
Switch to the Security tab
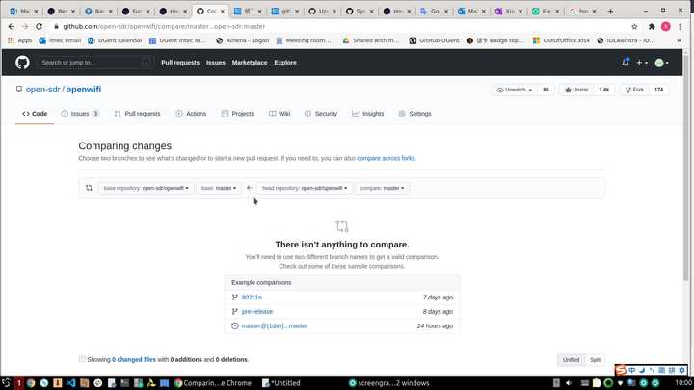[321, 114]
